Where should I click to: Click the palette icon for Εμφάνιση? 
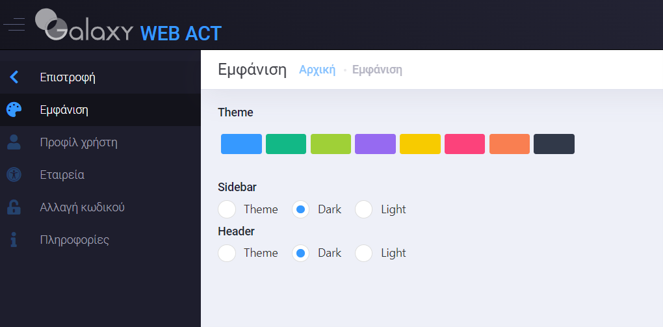(x=14, y=110)
